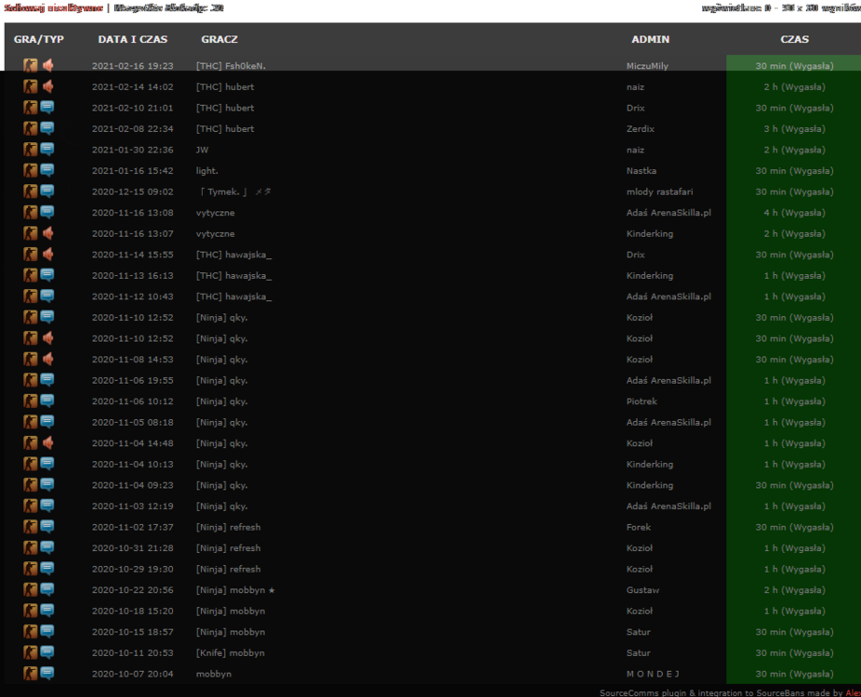Click admin name 'Forek'
861x697 pixels.
[638, 527]
